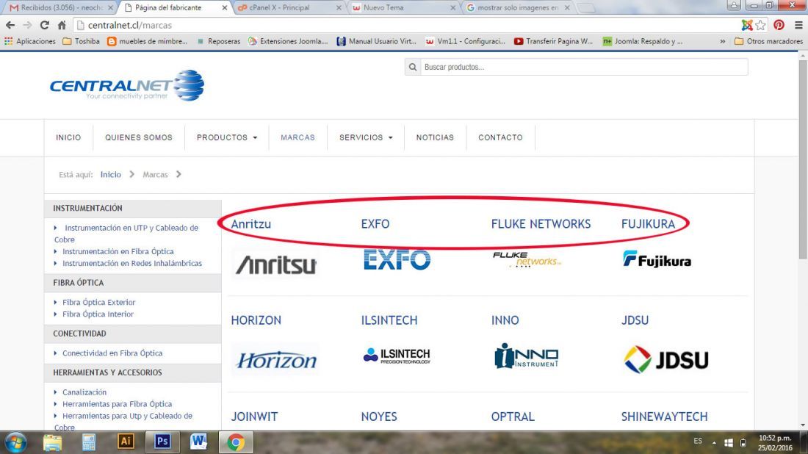Image resolution: width=808 pixels, height=454 pixels.
Task: Open Instrumentación en Redes Inalámbricas category
Action: click(132, 263)
